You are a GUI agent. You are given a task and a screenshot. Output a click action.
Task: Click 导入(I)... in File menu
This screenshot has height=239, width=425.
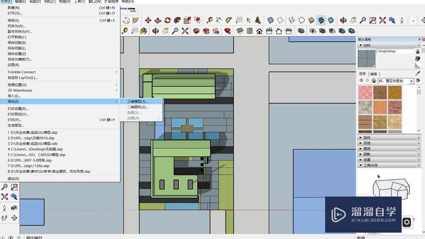(60, 96)
